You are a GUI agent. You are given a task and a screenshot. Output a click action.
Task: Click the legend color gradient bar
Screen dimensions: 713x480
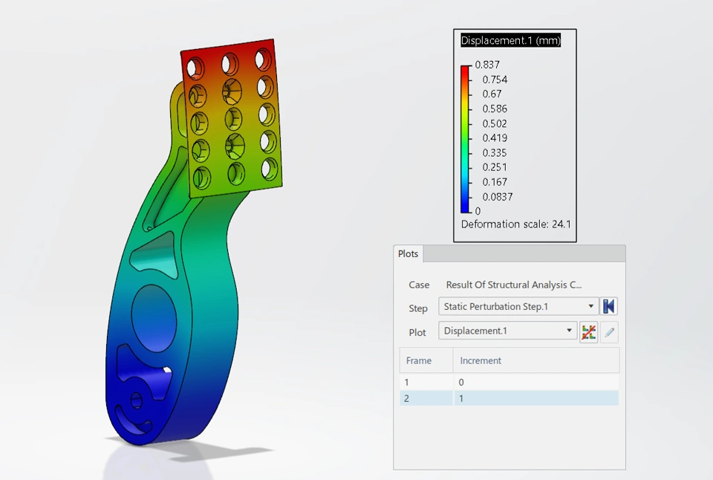(x=465, y=139)
